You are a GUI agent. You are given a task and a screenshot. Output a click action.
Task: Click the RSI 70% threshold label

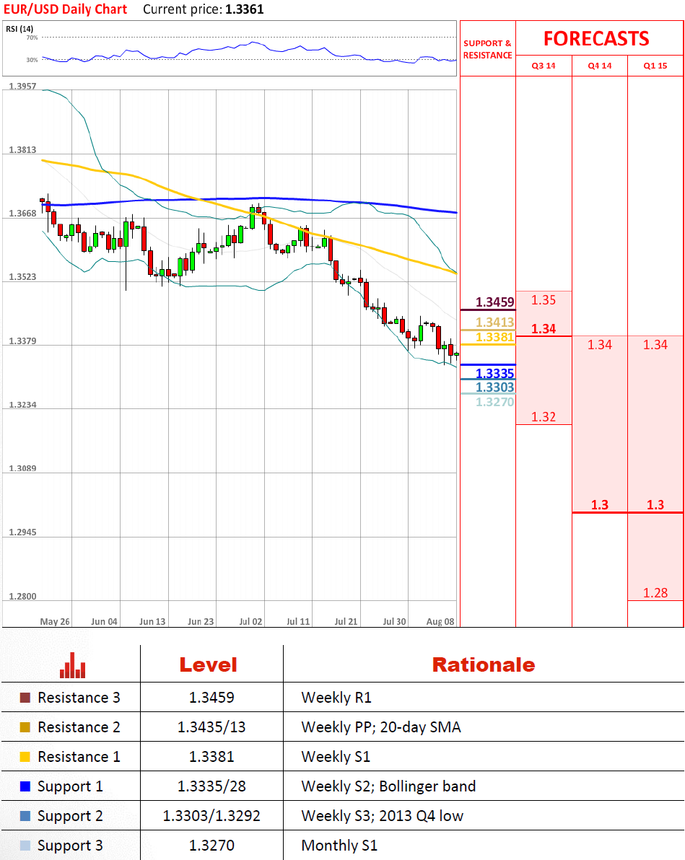pyautogui.click(x=32, y=38)
